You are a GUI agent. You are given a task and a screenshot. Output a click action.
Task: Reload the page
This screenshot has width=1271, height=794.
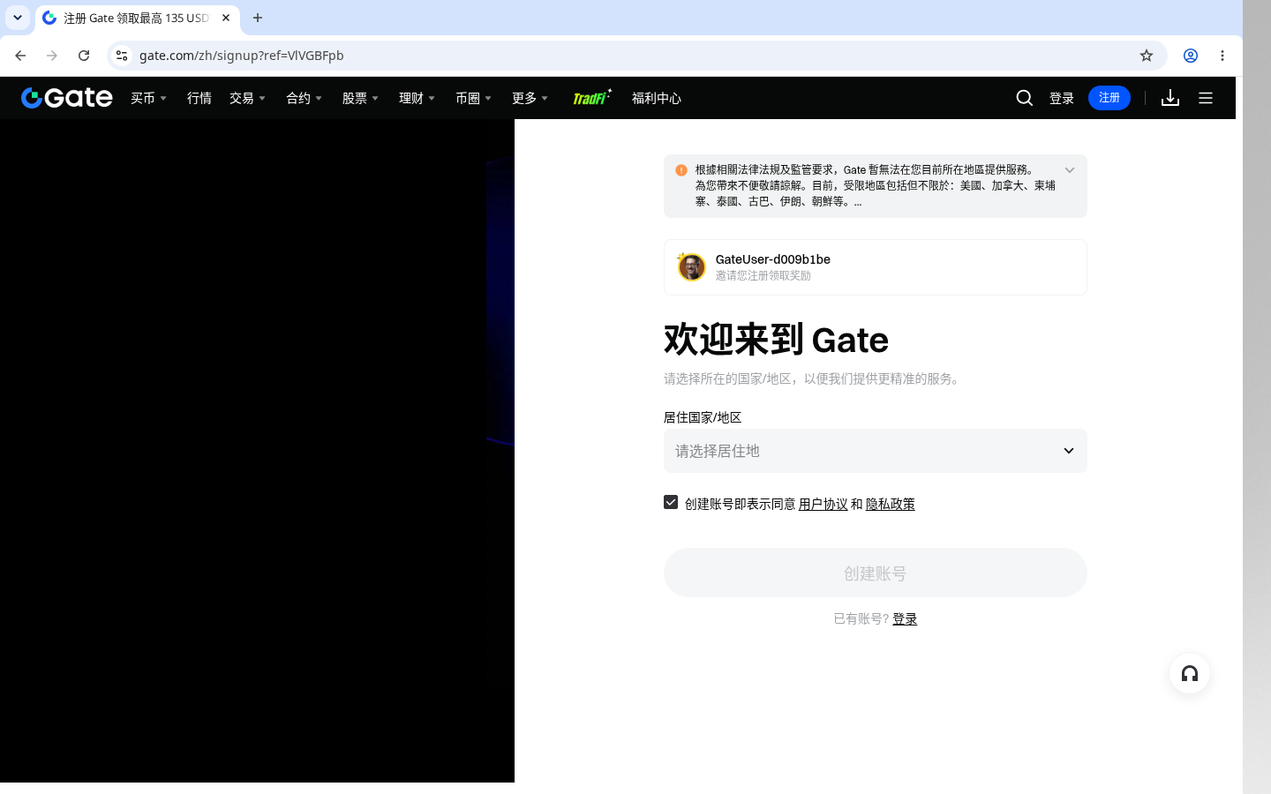84,56
